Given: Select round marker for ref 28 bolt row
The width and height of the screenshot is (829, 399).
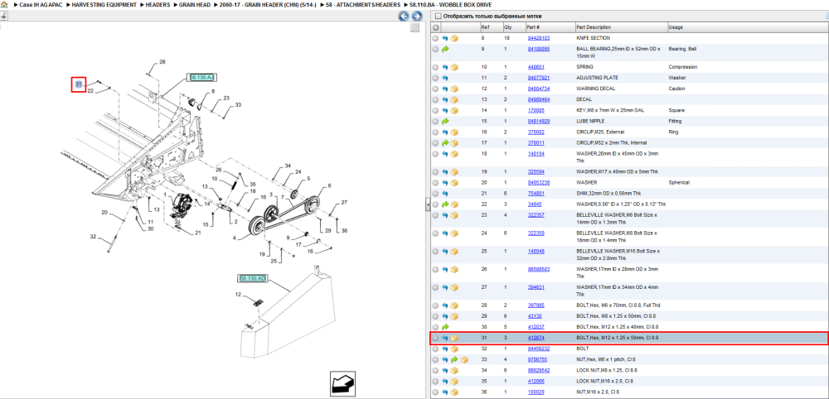Looking at the screenshot, I should (x=436, y=305).
